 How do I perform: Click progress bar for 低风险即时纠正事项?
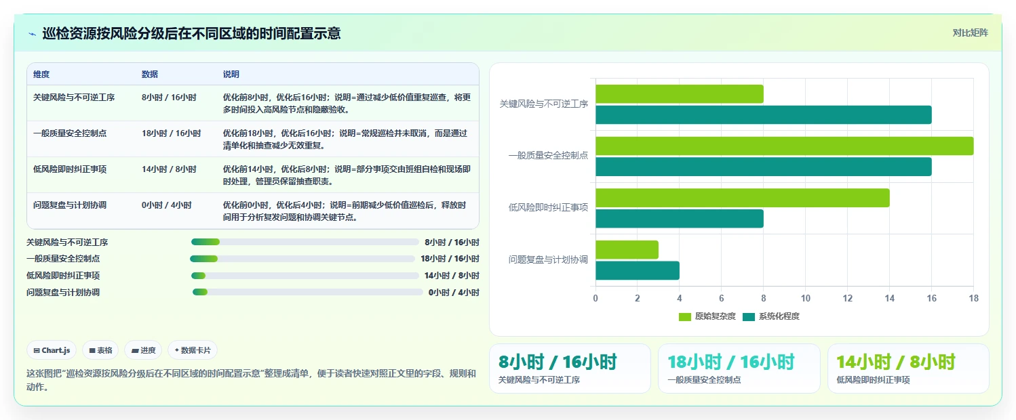point(305,276)
